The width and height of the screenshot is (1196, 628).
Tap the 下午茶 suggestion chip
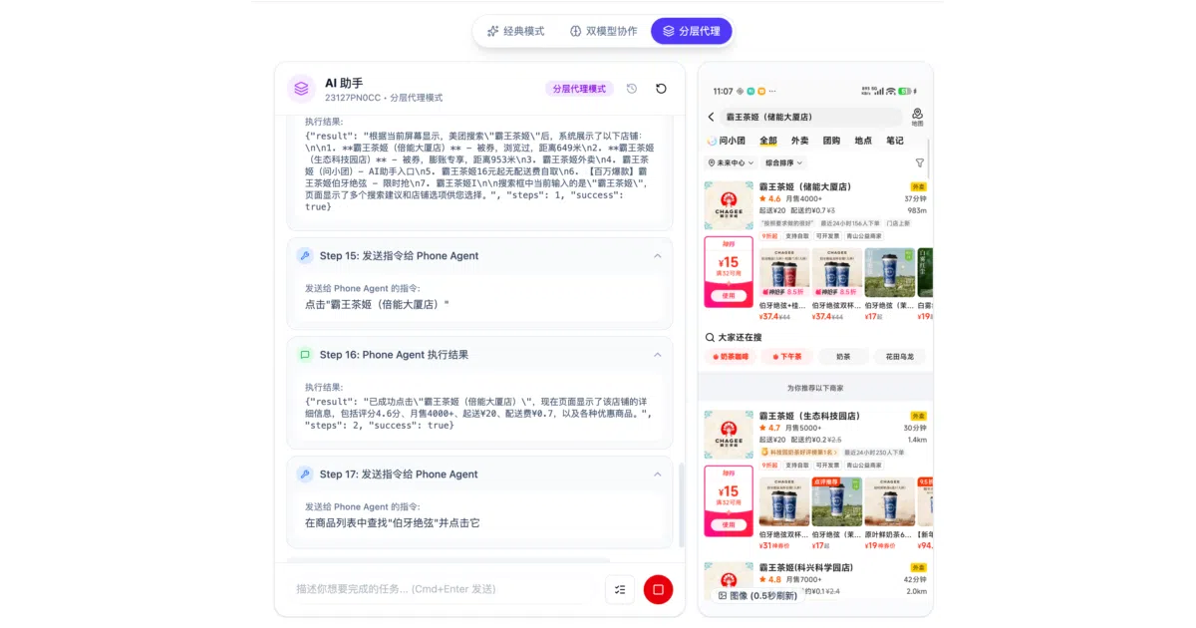pyautogui.click(x=787, y=356)
